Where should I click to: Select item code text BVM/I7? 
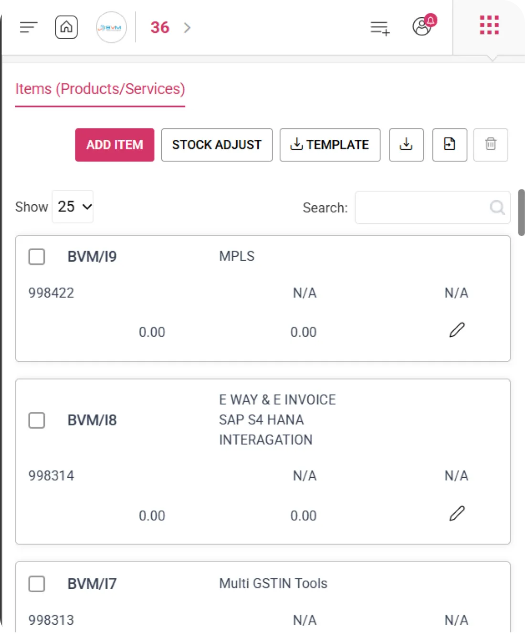(x=92, y=584)
